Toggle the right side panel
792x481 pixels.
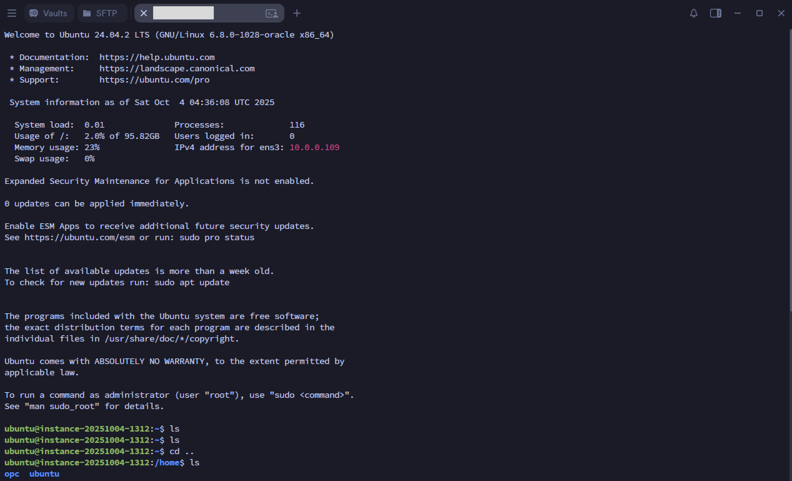point(715,13)
